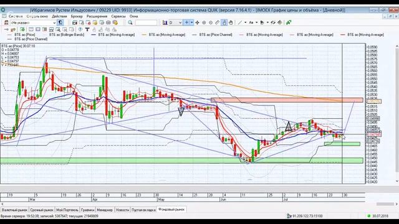Select the 'Фондовый рынок' tab
The image size is (399, 224).
(171, 210)
